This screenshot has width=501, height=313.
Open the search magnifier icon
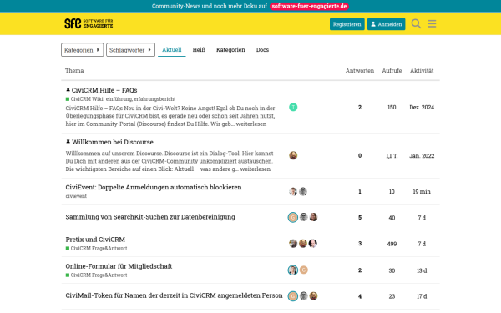(x=416, y=24)
